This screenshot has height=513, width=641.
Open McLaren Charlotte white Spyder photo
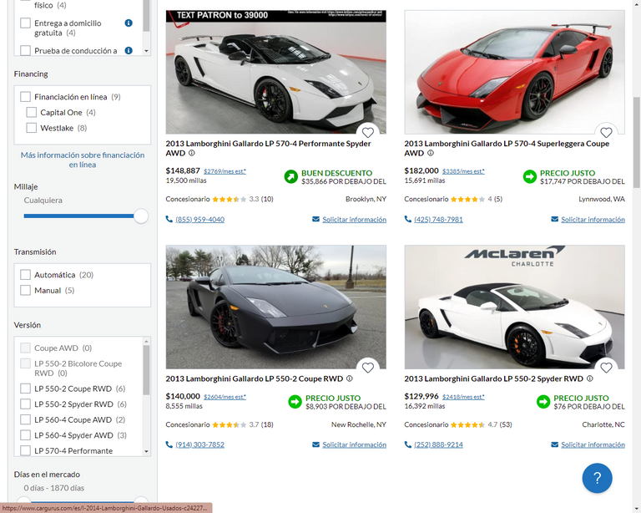[x=515, y=307]
